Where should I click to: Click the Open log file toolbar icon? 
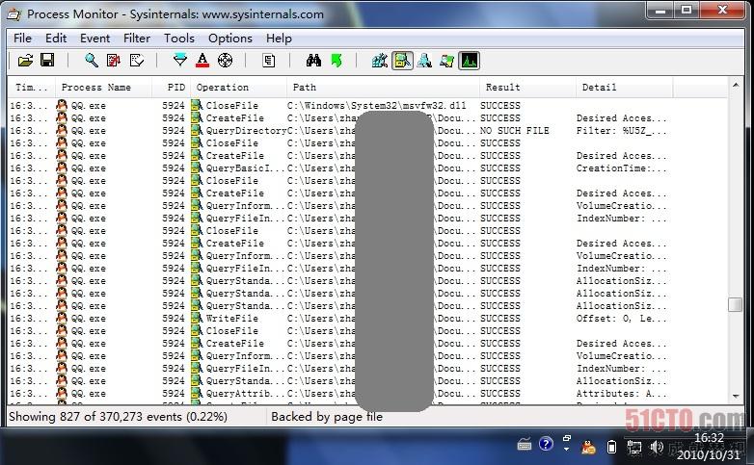(25, 61)
